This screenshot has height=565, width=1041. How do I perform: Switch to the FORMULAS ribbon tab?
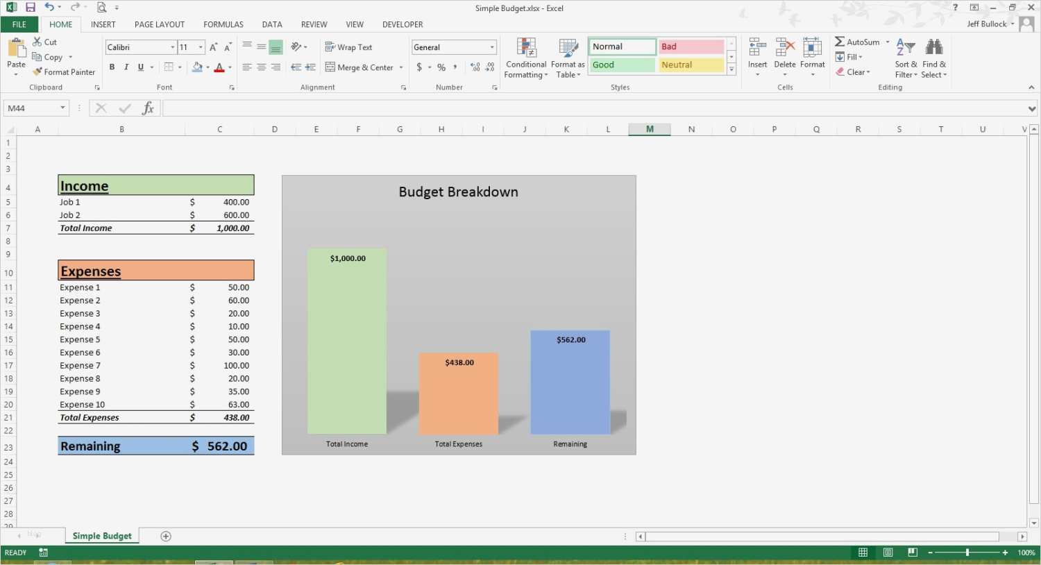[x=223, y=24]
